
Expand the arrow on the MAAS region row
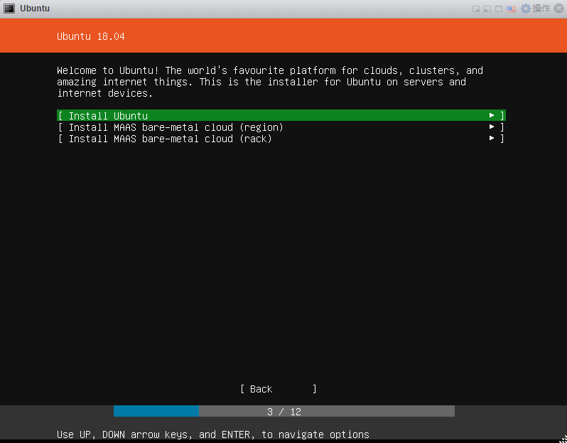[x=492, y=127]
